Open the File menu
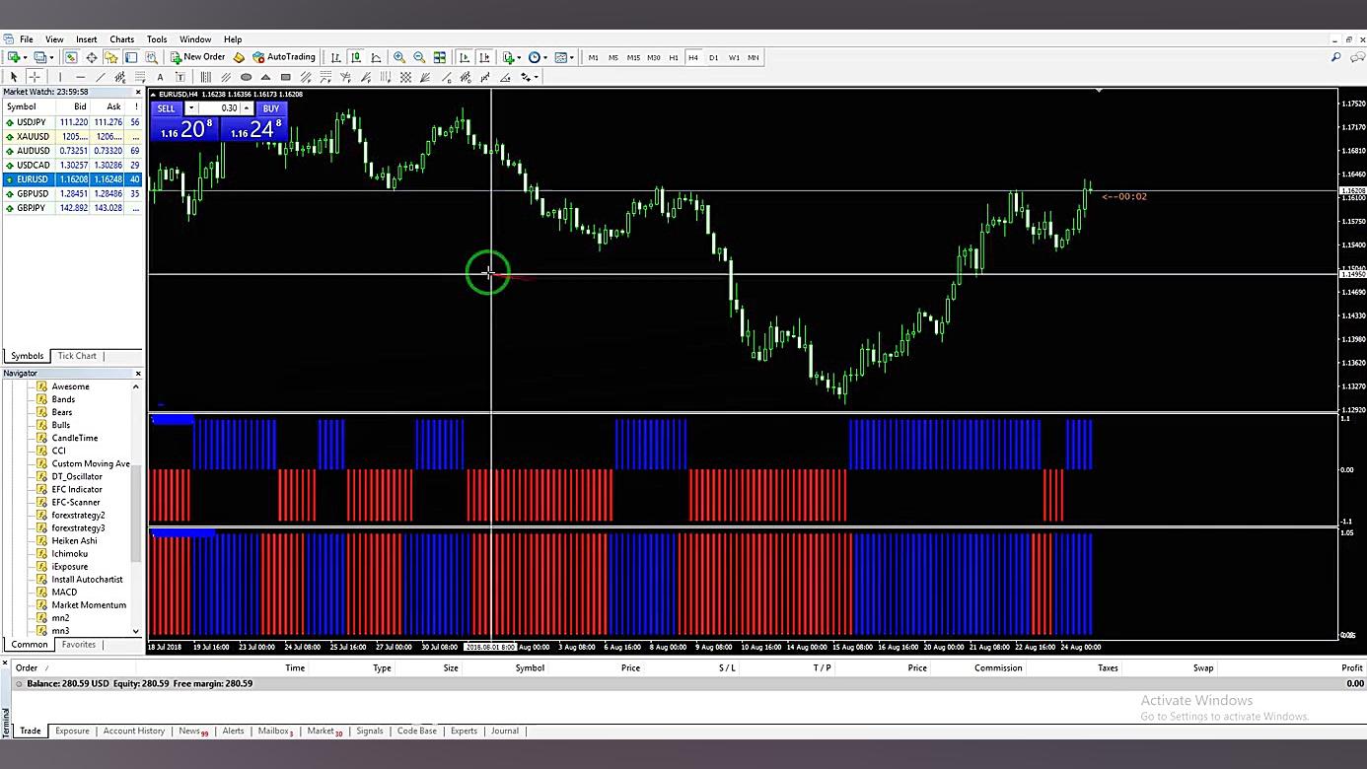The height and width of the screenshot is (769, 1367). [x=27, y=39]
